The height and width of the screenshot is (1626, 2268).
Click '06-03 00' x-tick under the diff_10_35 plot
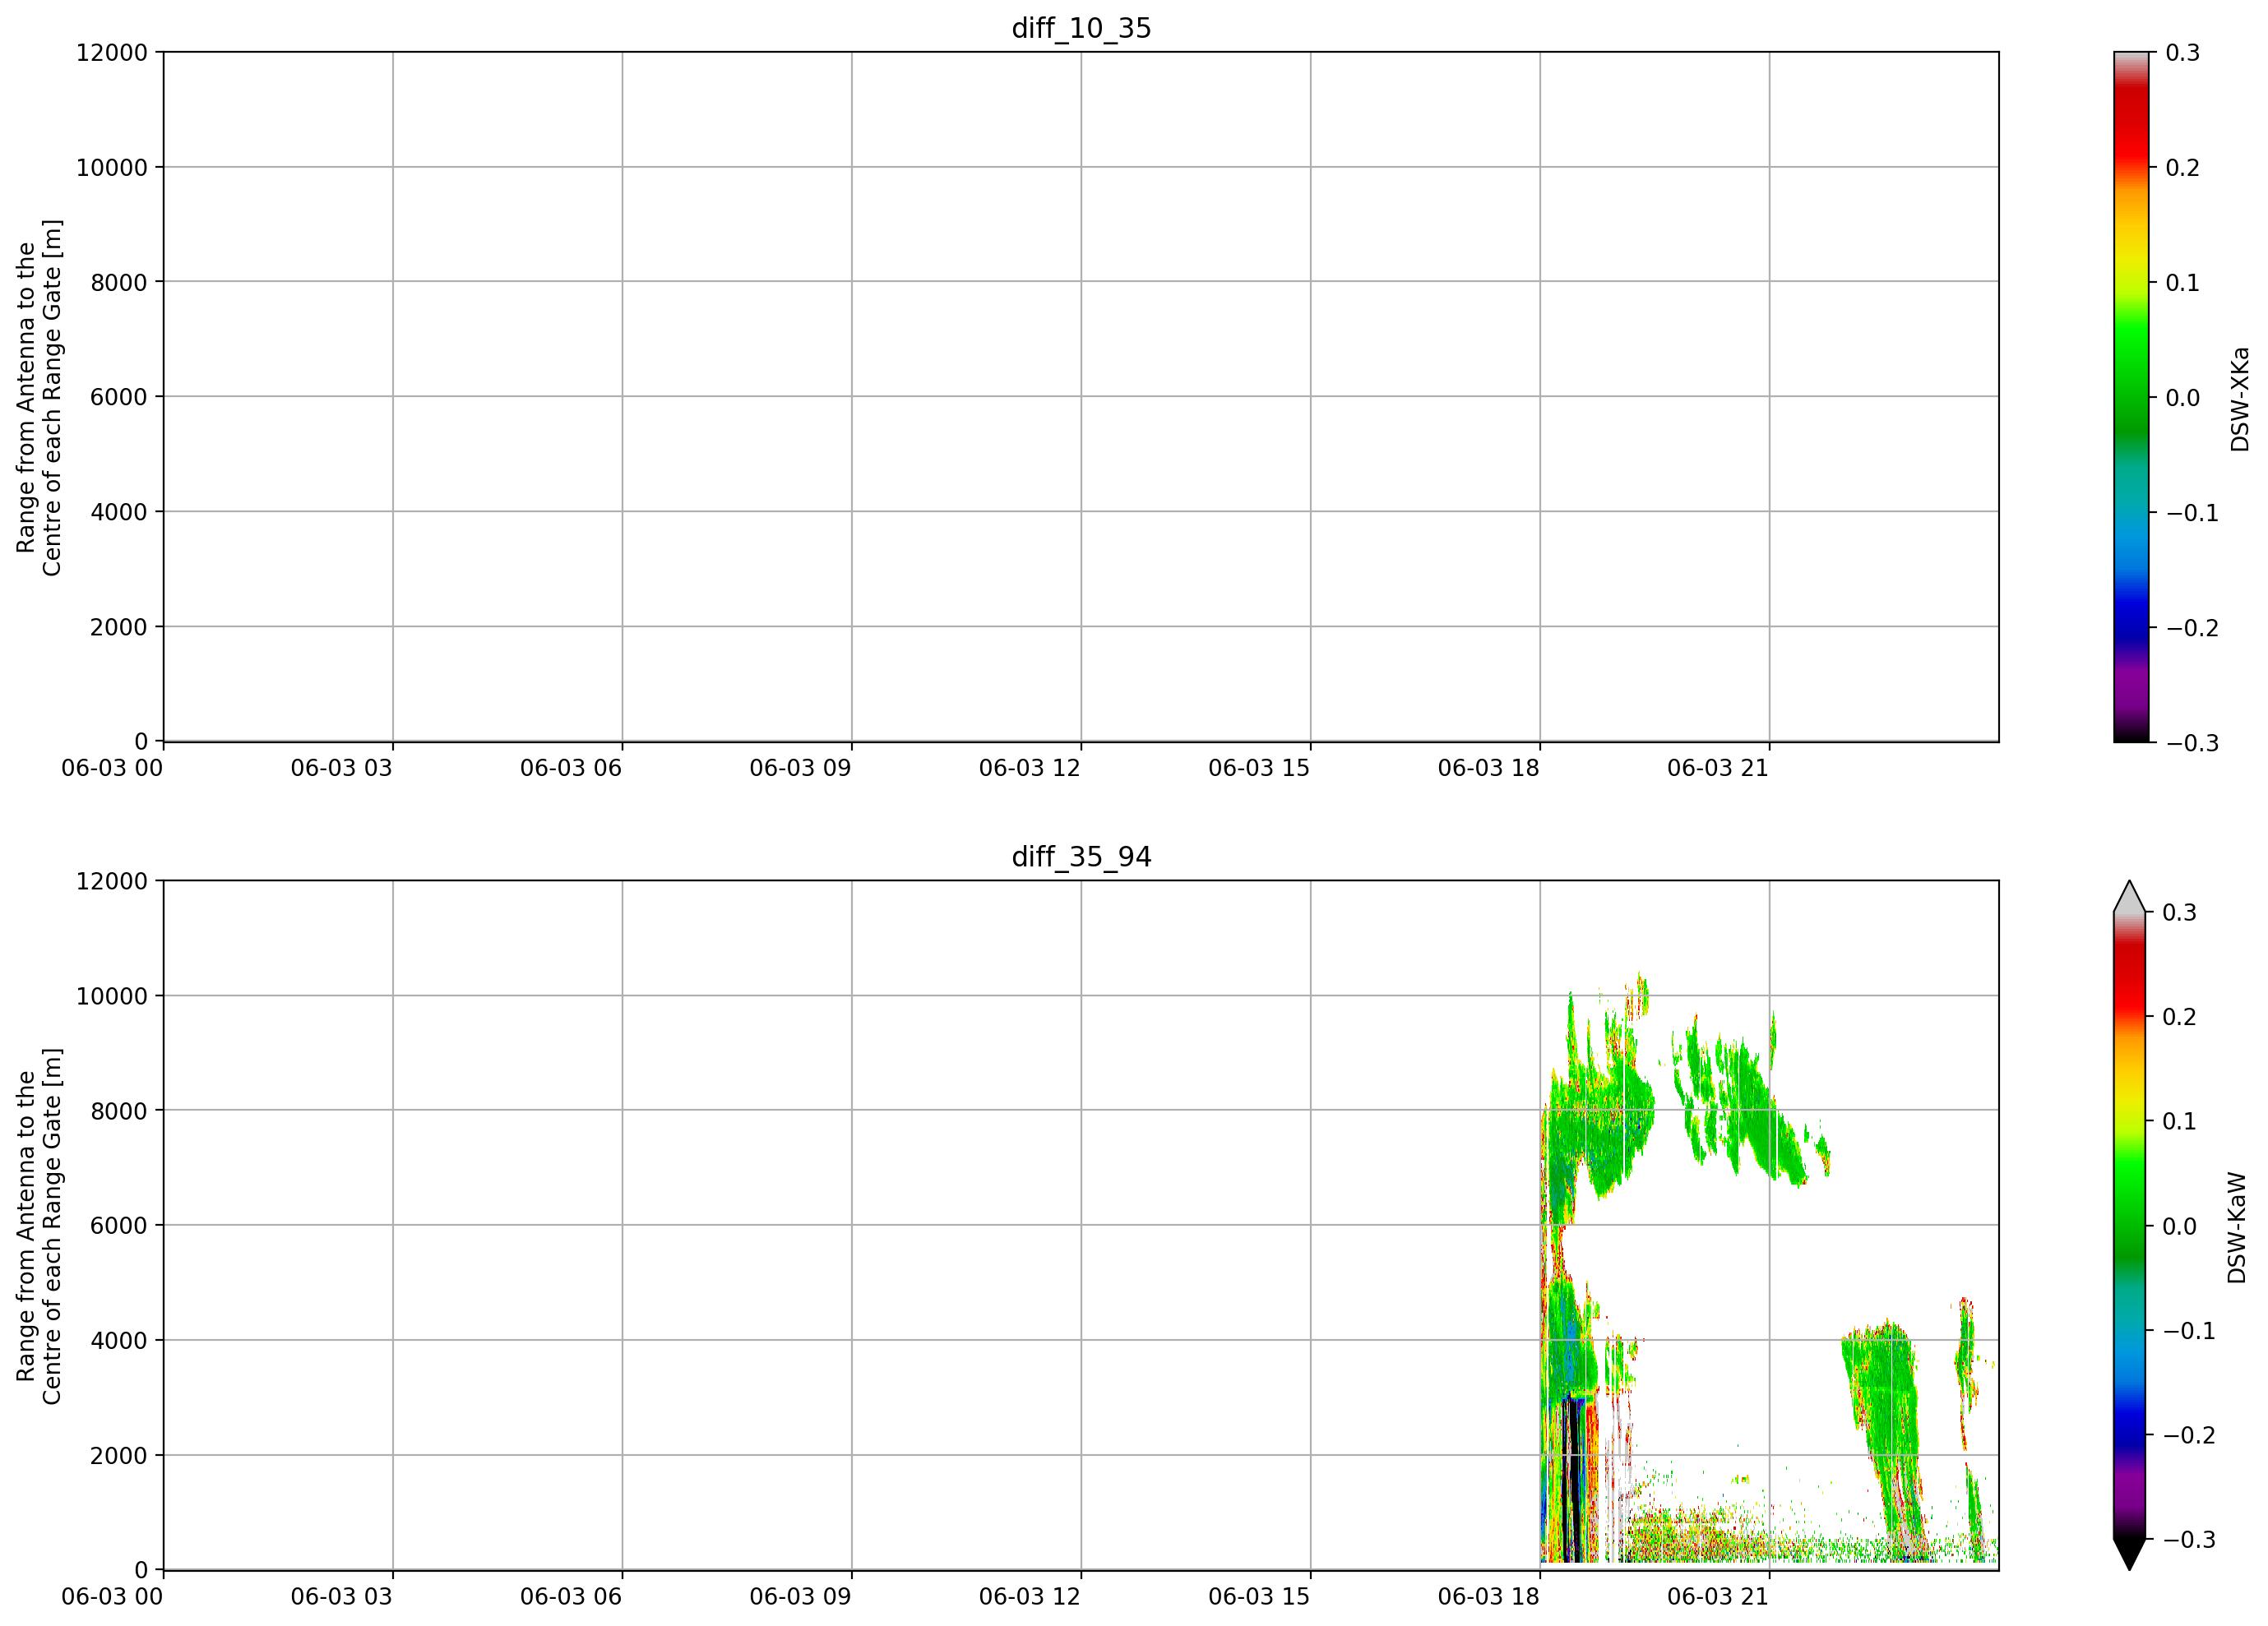112,769
